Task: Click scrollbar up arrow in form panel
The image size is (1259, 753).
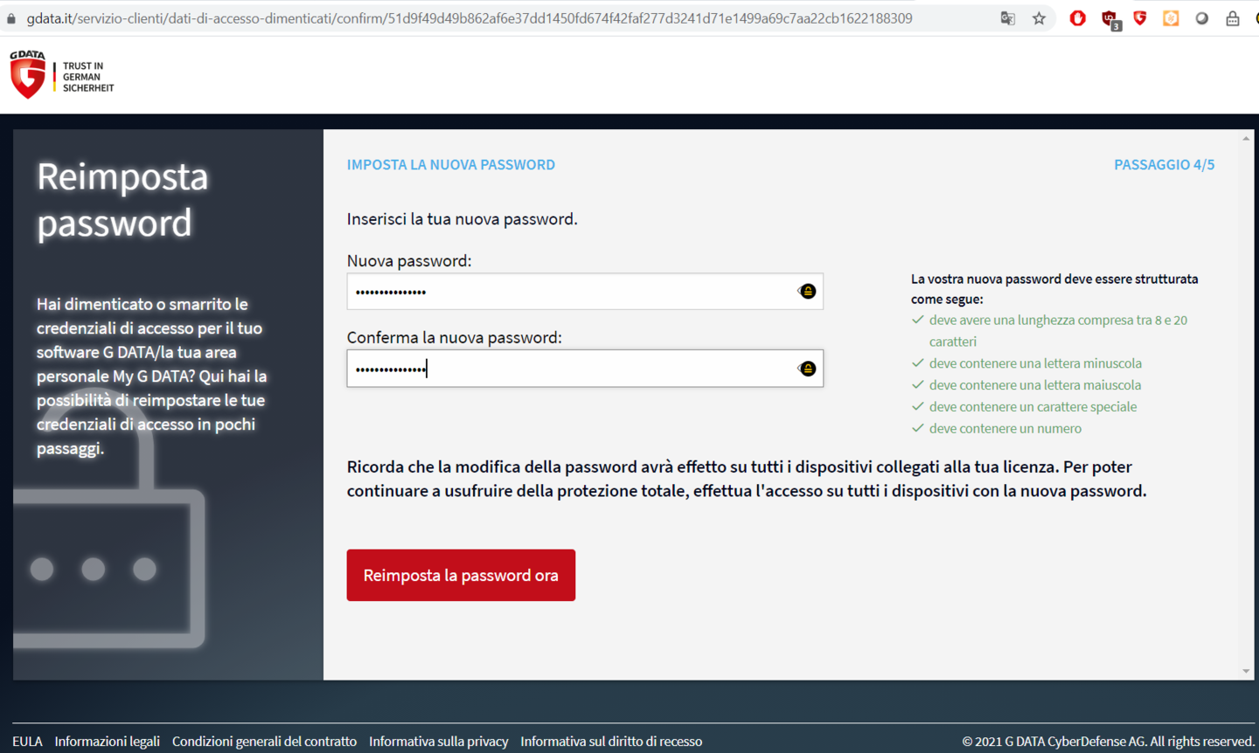Action: [1246, 138]
